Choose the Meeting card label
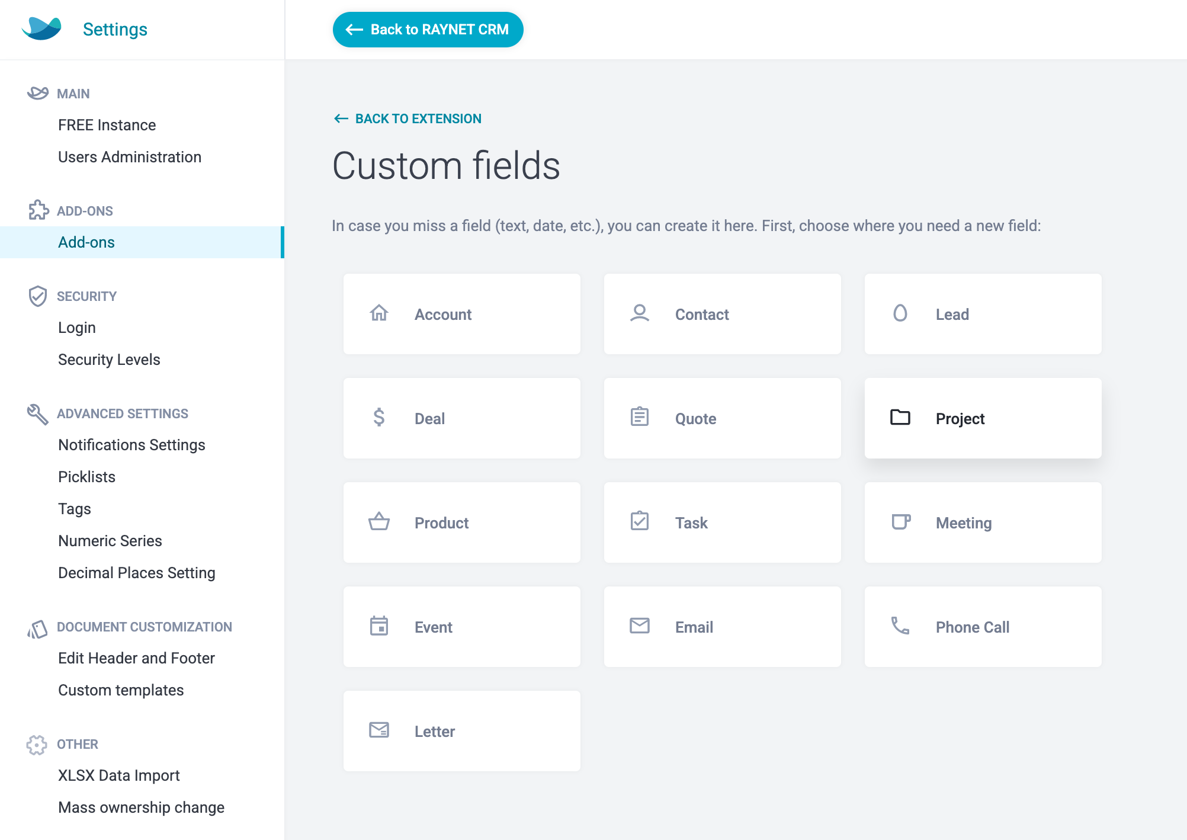The image size is (1187, 840). click(x=964, y=523)
